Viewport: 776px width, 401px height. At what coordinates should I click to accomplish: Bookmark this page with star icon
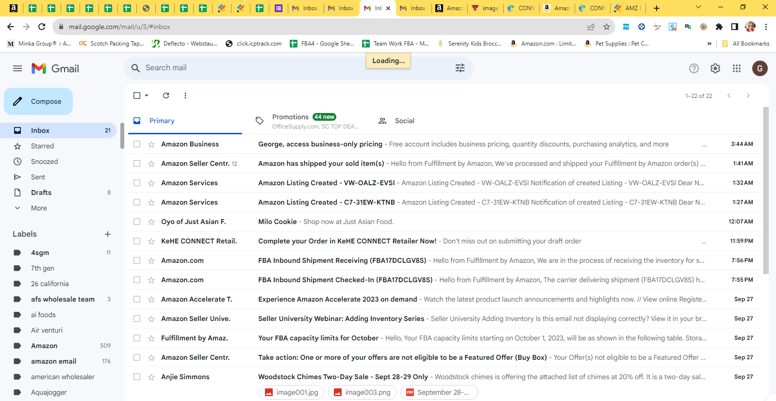pyautogui.click(x=607, y=27)
